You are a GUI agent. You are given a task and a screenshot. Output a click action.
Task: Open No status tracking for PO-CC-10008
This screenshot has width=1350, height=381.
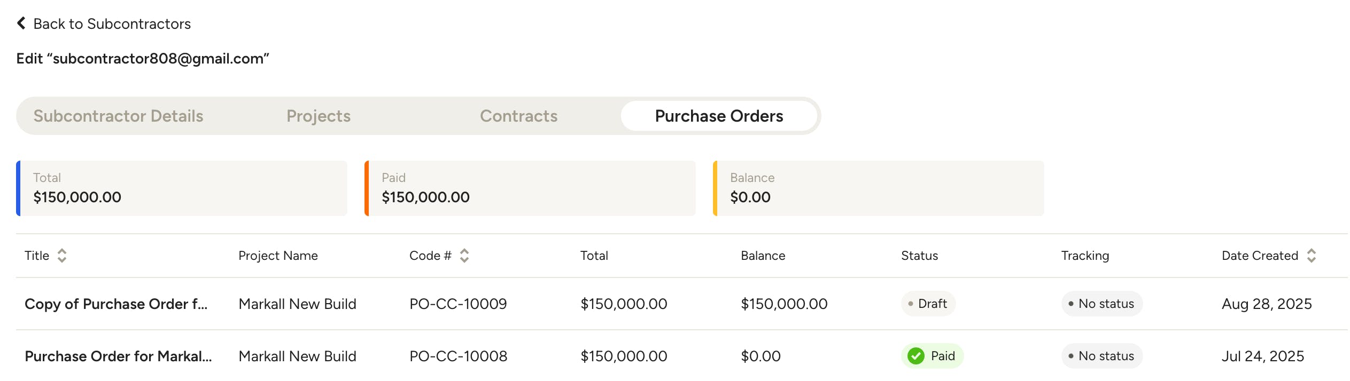[x=1102, y=356]
